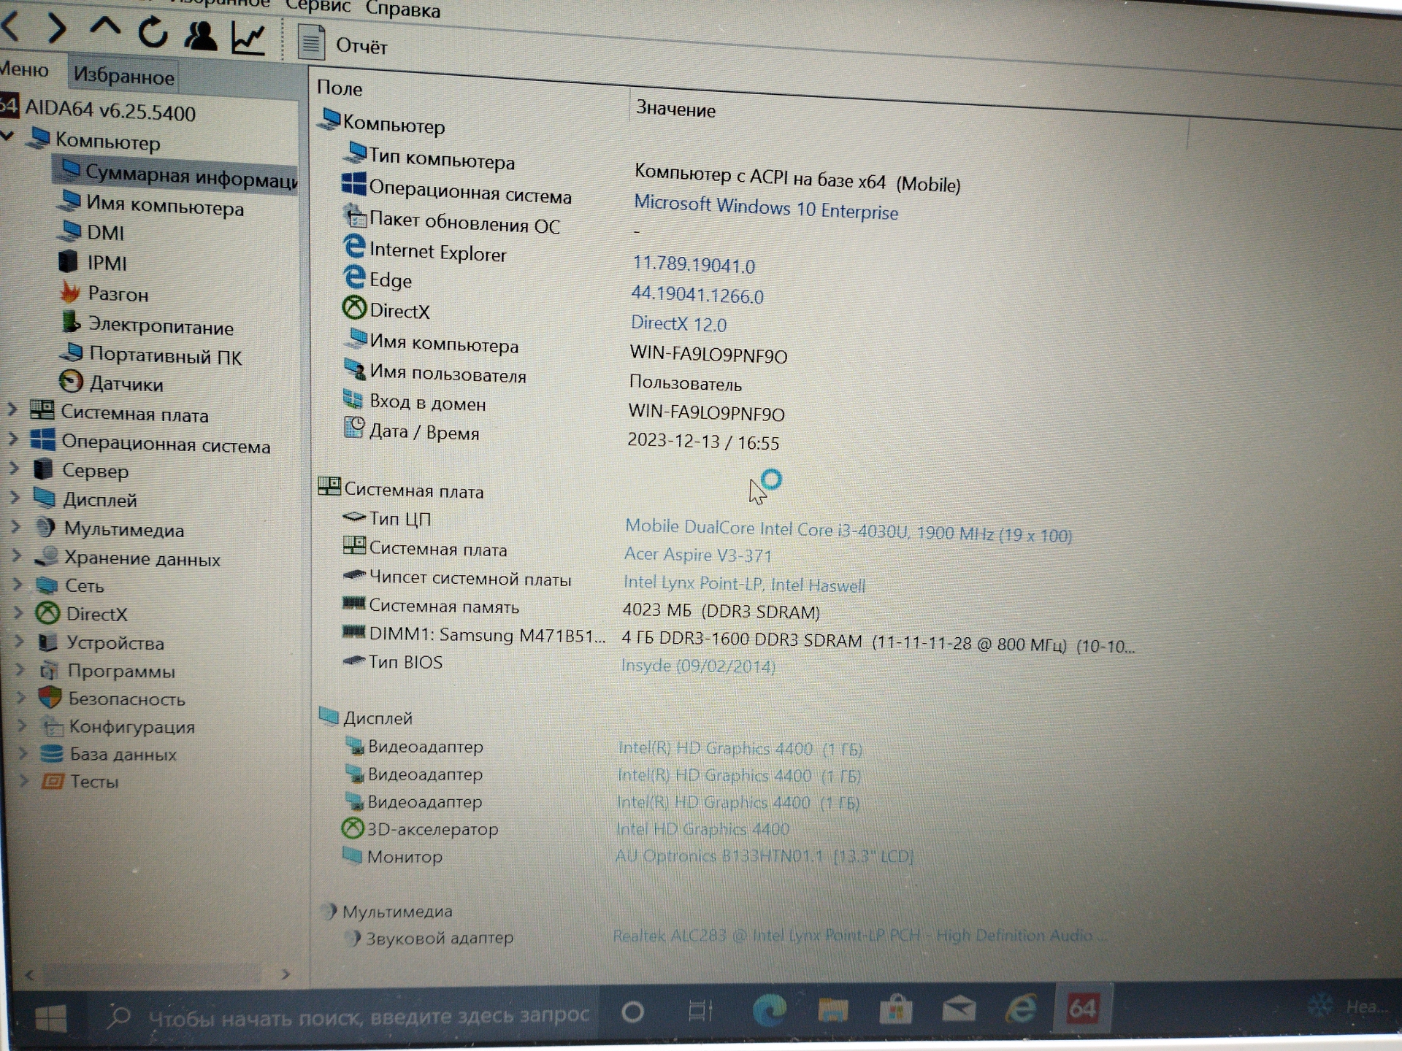Click the 3D-акселератор row icon
The width and height of the screenshot is (1402, 1051).
pyautogui.click(x=353, y=828)
